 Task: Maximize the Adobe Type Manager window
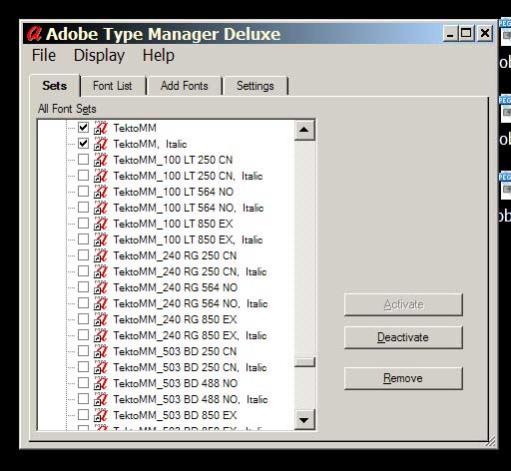pyautogui.click(x=466, y=34)
